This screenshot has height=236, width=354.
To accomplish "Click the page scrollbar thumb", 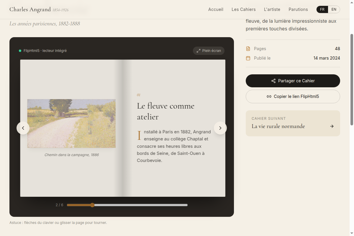I will 352,80.
